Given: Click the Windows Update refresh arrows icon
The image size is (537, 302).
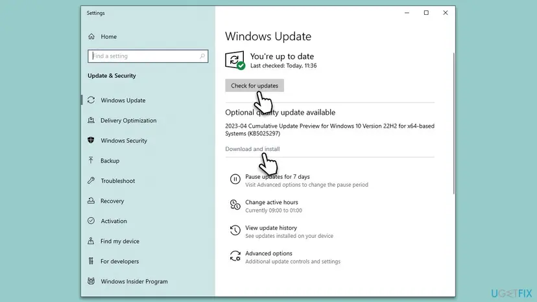Looking at the screenshot, I should pos(91,100).
